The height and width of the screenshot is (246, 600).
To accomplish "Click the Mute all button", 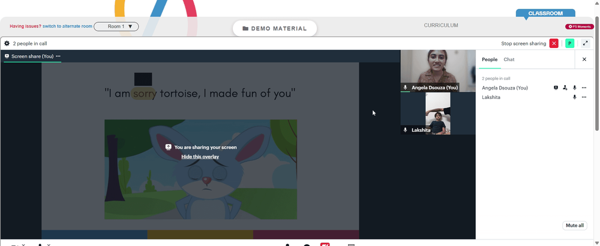I will coord(575,226).
